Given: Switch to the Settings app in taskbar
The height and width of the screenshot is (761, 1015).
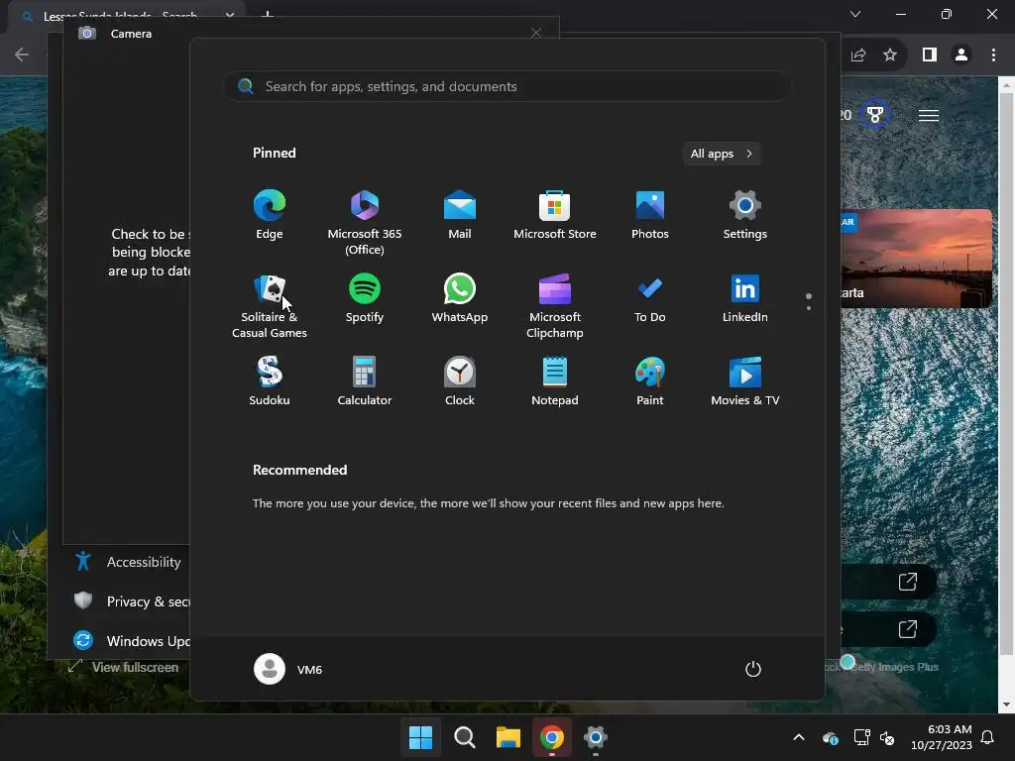Looking at the screenshot, I should (x=595, y=737).
